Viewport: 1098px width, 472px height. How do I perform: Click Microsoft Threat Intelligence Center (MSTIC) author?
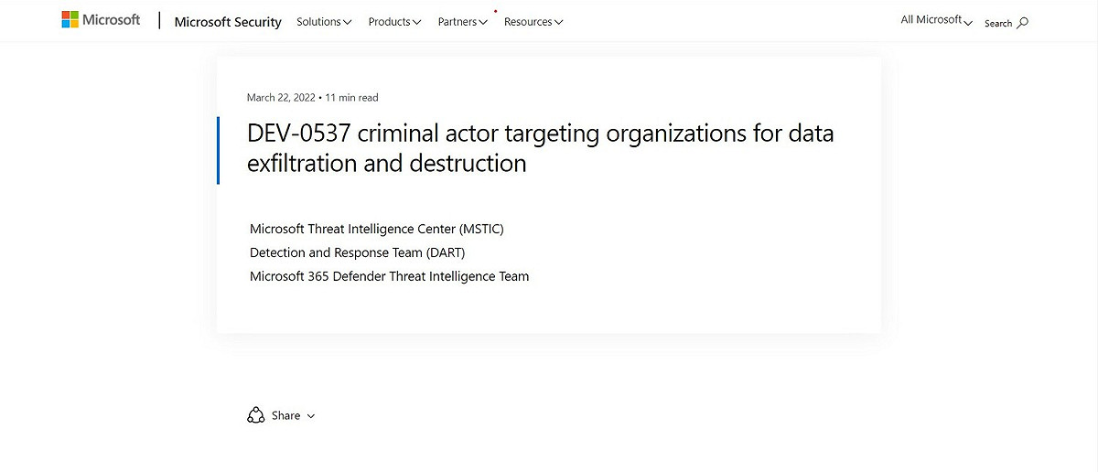[377, 229]
